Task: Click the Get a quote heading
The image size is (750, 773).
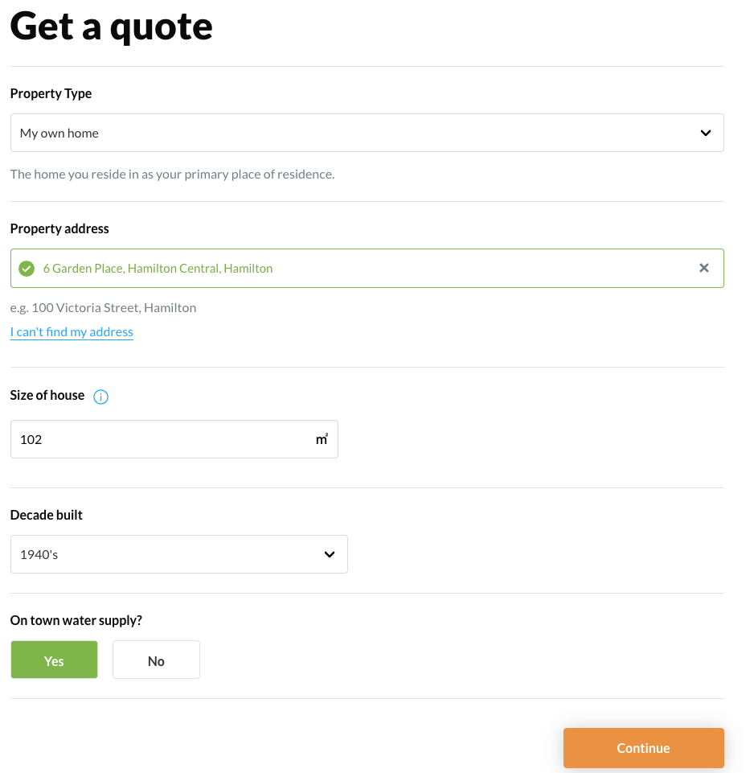Action: pos(111,26)
